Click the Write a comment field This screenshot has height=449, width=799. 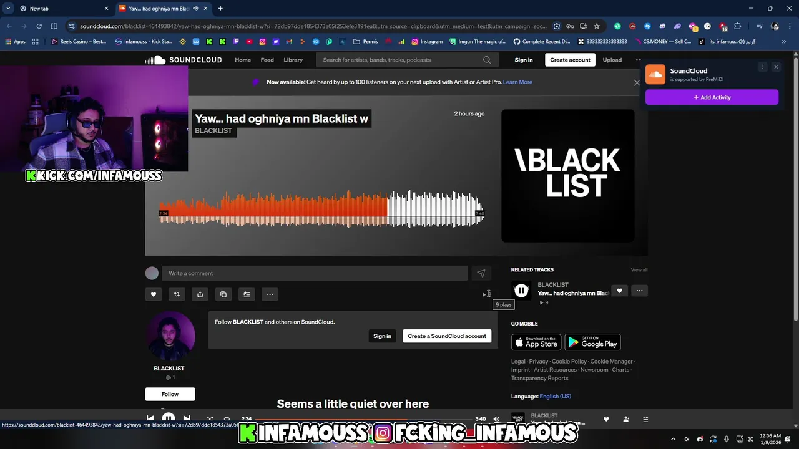click(315, 273)
